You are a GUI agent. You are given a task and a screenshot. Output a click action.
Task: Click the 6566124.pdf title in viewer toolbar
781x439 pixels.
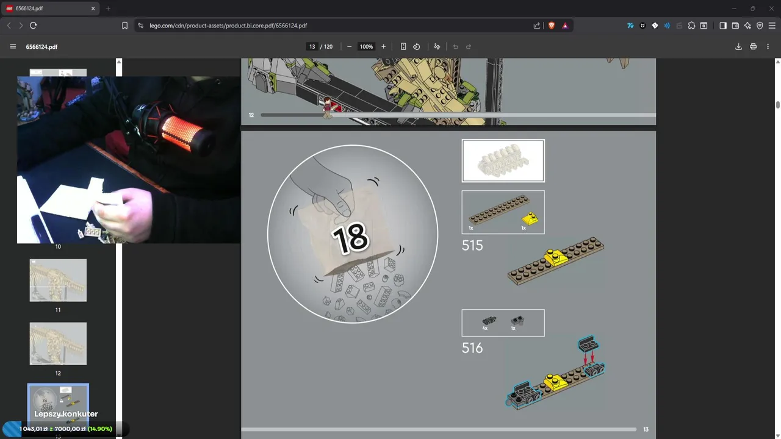41,46
